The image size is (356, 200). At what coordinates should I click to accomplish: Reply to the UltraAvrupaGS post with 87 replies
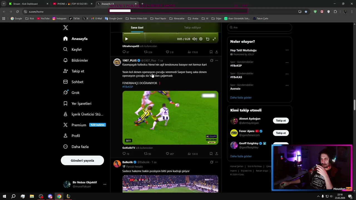126,52
